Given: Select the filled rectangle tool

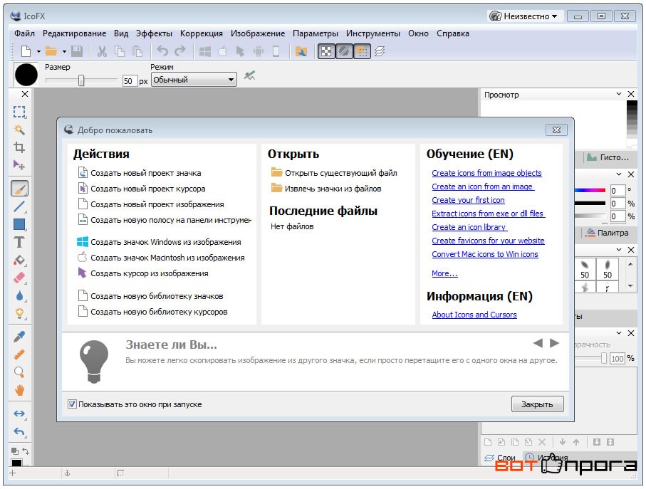Looking at the screenshot, I should point(19,224).
